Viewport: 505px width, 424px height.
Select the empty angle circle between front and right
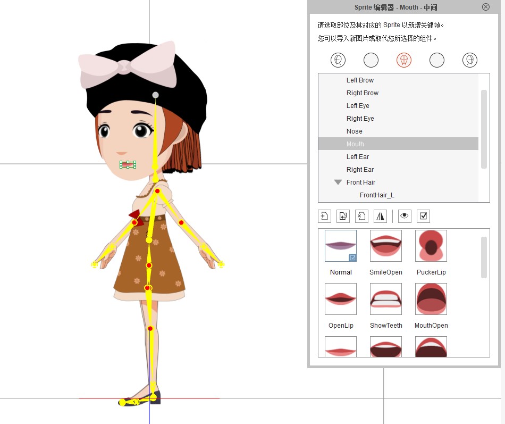[437, 60]
